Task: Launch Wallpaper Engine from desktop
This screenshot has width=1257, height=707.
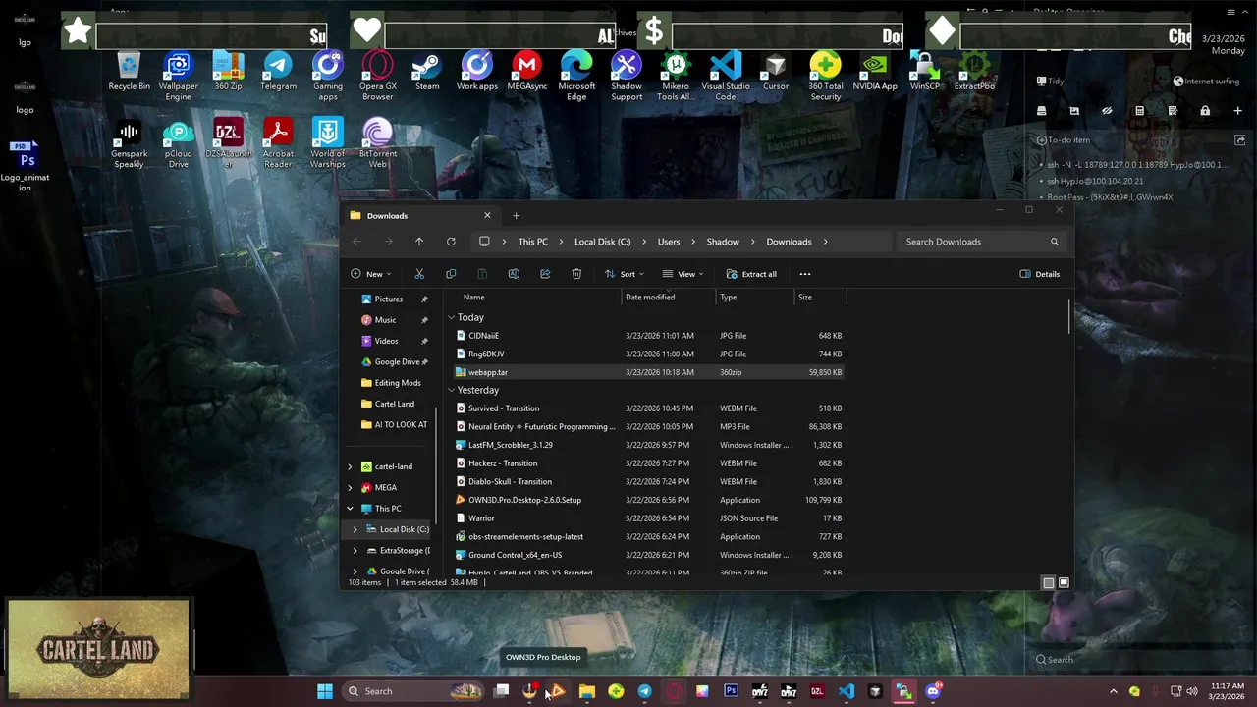Action: point(179,77)
